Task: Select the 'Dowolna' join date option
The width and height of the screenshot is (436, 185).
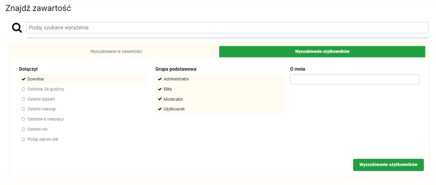Action: 35,79
